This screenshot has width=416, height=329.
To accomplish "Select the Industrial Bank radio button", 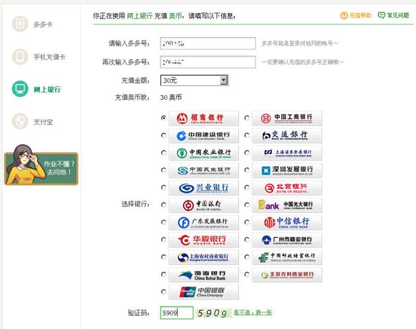I will coord(164,188).
